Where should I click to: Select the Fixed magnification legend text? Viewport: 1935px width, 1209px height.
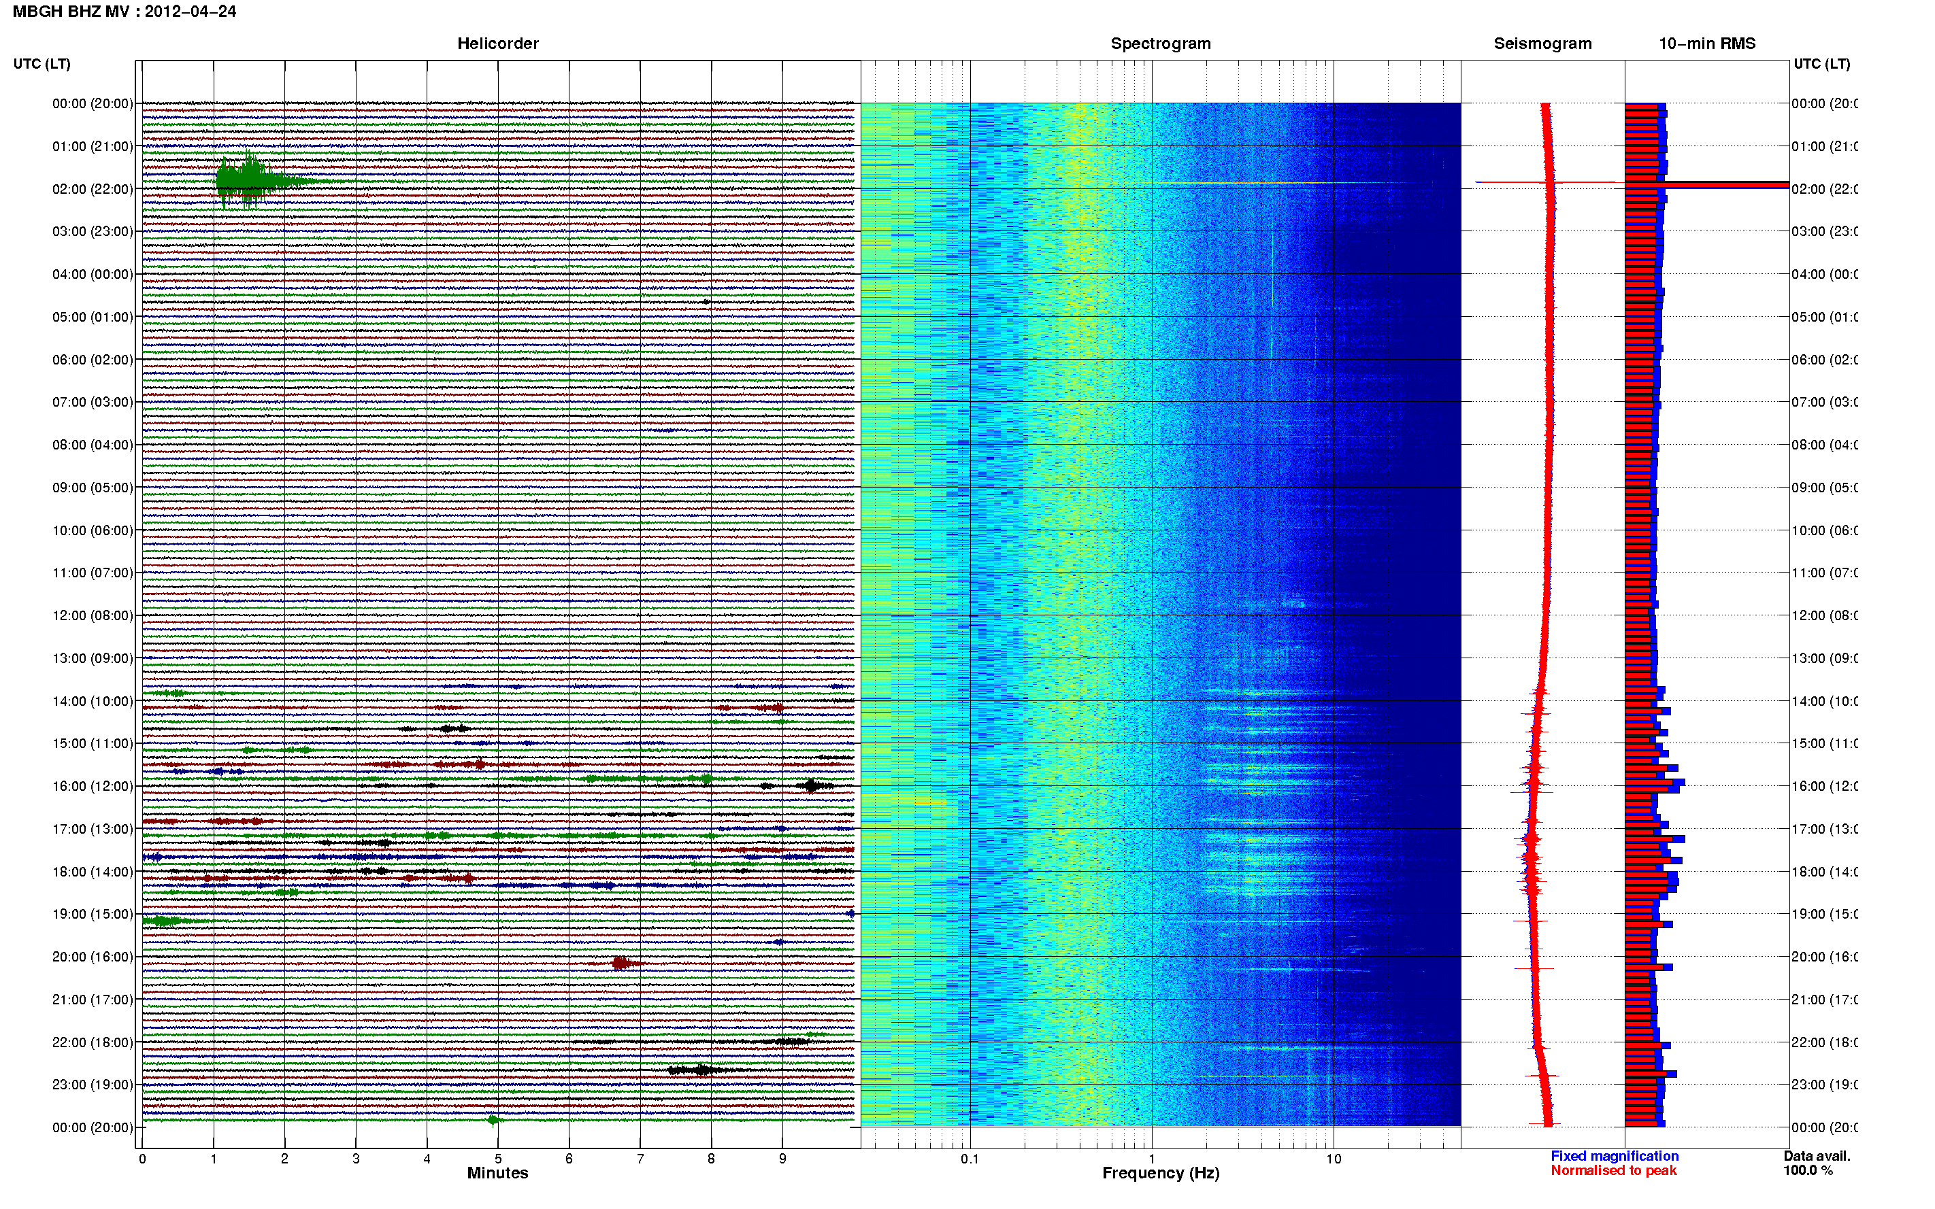tap(1615, 1156)
